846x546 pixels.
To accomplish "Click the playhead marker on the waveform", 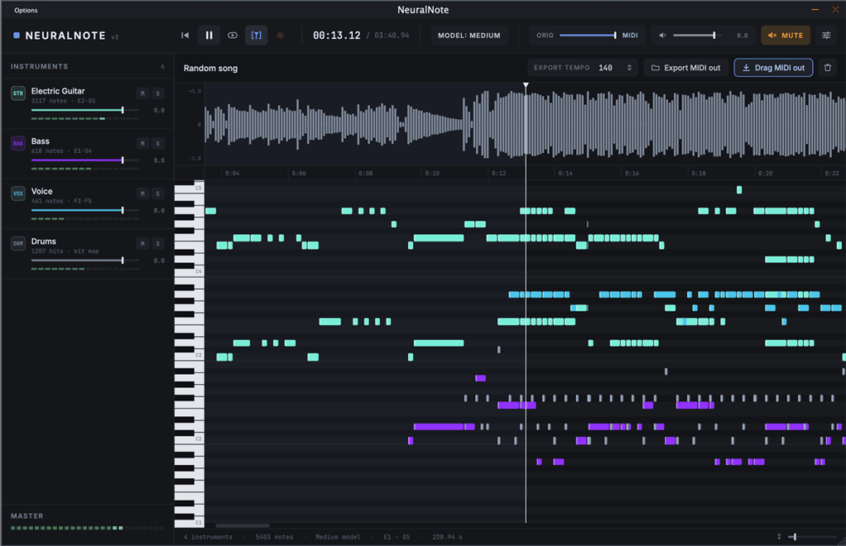I will (525, 85).
